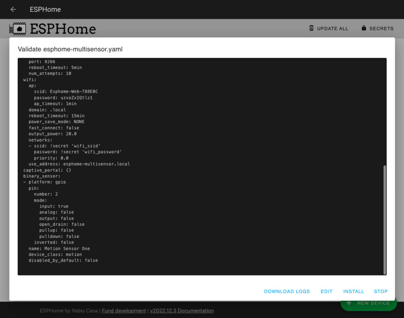Click the ESPHome title in the black header
This screenshot has width=404, height=318.
45,9
